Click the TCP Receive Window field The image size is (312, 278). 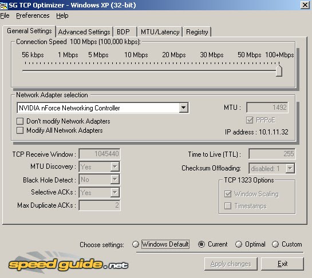[x=100, y=154]
